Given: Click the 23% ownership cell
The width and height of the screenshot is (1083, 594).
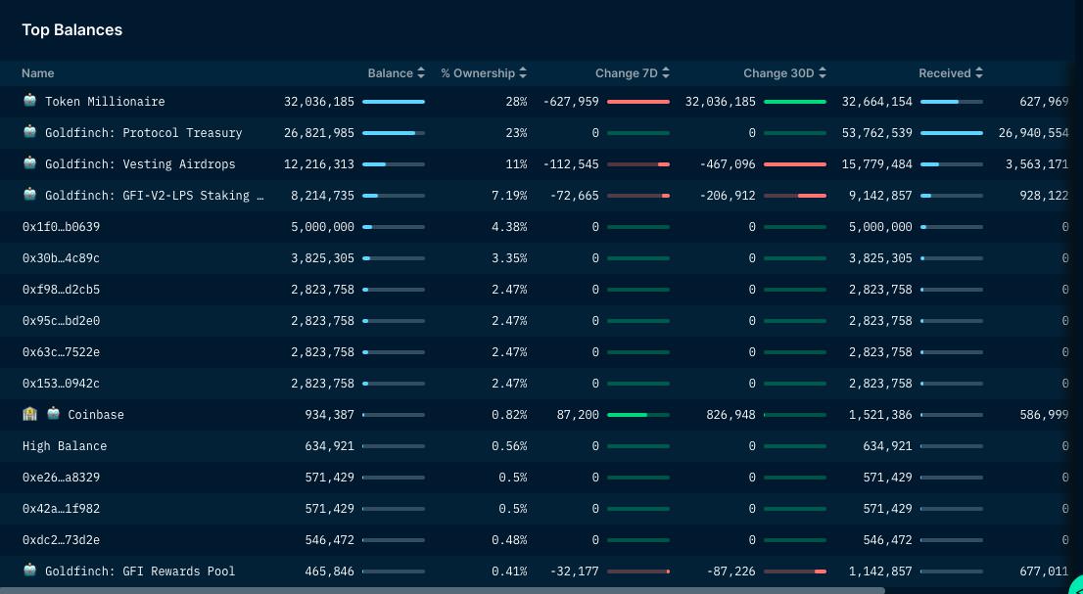Looking at the screenshot, I should 516,132.
